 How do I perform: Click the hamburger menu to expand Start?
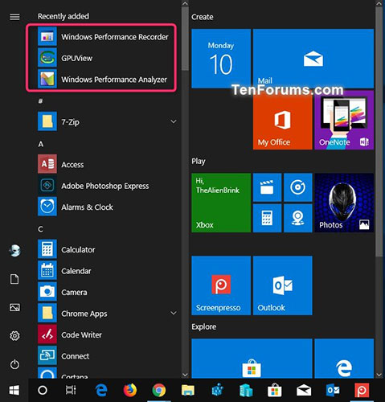(14, 17)
